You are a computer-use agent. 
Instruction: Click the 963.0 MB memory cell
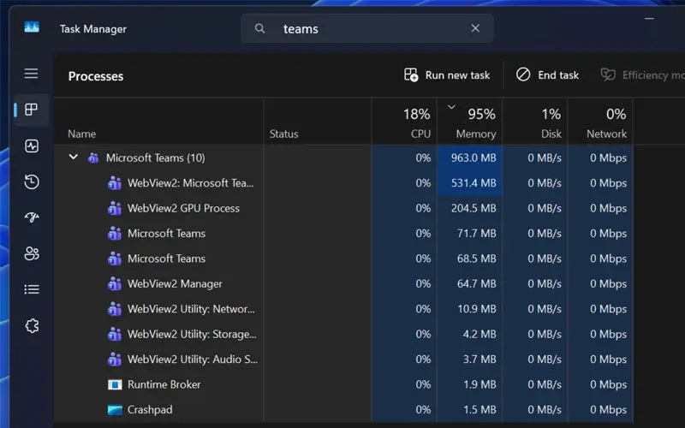469,158
